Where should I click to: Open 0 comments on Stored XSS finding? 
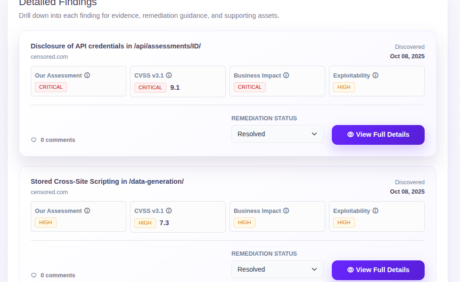[57, 275]
